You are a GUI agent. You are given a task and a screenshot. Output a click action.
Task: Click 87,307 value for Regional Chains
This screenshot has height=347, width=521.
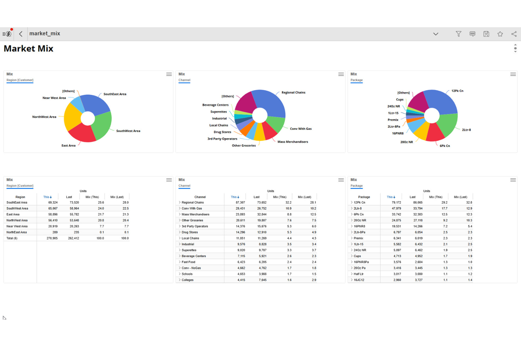[x=240, y=203]
